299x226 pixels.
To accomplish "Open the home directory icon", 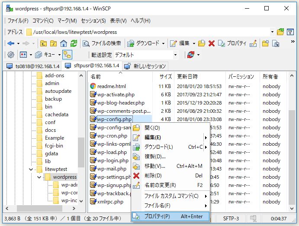I will 64,43.
